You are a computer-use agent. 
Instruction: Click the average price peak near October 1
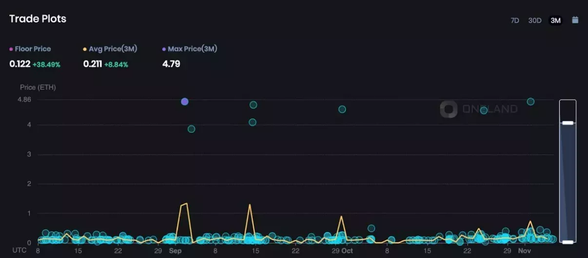click(341, 216)
